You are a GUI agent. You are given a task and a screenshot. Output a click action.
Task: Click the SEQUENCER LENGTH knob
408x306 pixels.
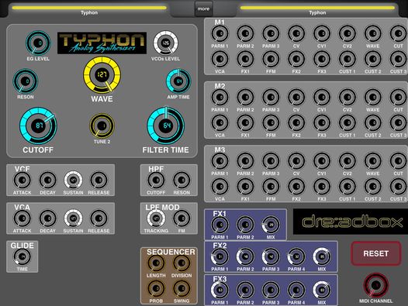click(156, 263)
